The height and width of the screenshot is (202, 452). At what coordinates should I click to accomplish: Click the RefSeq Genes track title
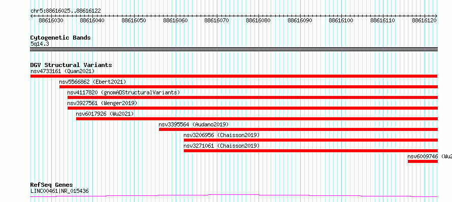tap(52, 185)
